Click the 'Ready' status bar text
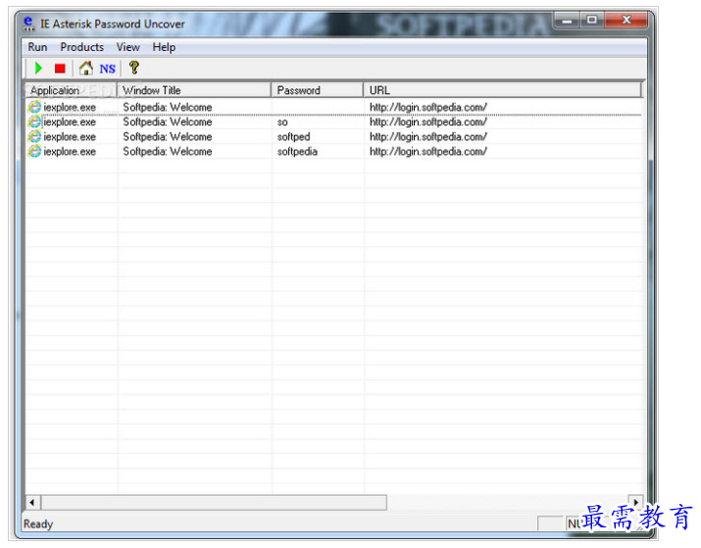This screenshot has width=701, height=548. point(38,523)
